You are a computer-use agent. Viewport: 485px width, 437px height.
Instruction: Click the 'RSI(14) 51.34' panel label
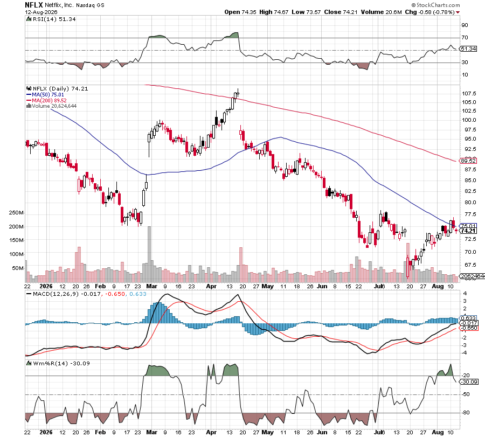coord(54,19)
